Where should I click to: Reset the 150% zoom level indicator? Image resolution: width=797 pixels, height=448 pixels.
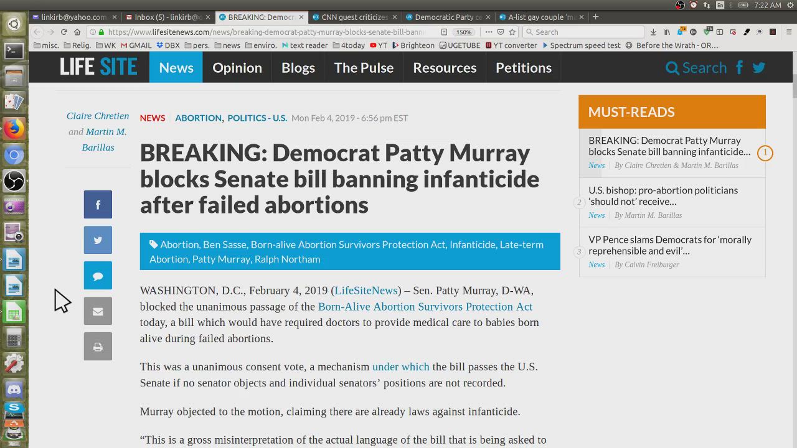[464, 32]
